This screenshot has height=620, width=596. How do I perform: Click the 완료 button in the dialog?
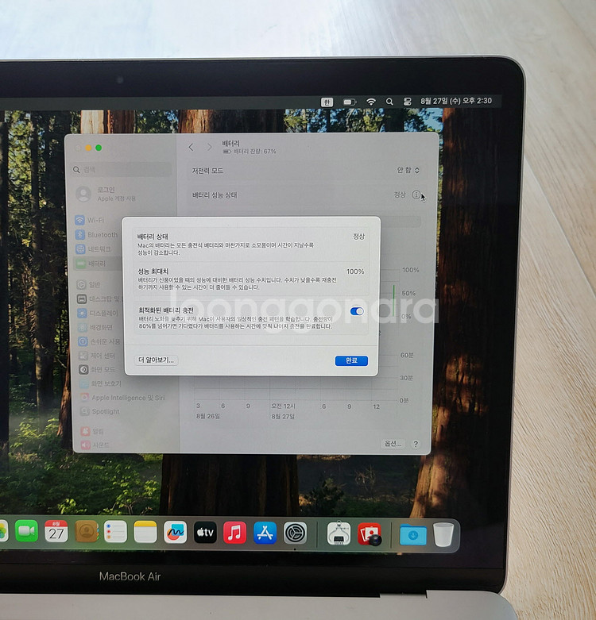tap(351, 360)
